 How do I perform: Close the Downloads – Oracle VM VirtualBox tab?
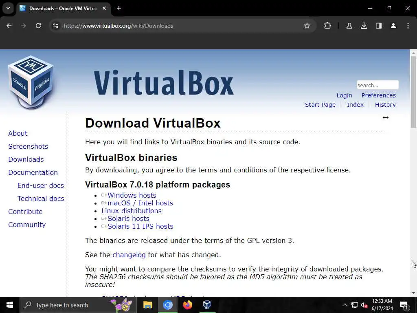coord(104,8)
